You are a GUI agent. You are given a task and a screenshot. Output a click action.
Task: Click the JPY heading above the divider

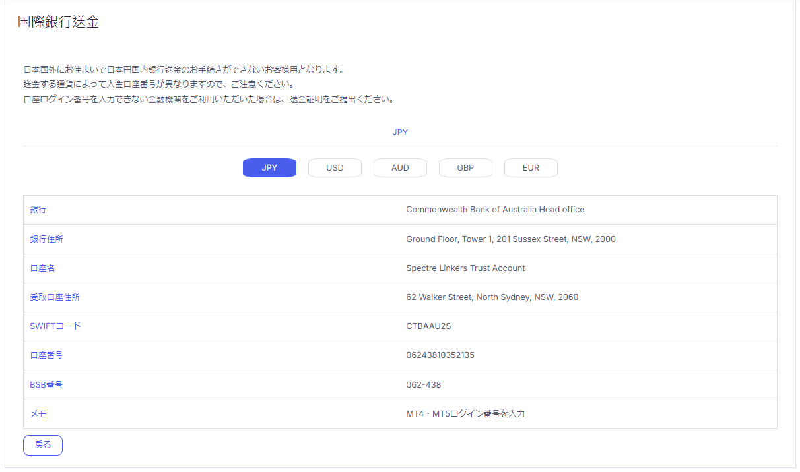(x=400, y=133)
